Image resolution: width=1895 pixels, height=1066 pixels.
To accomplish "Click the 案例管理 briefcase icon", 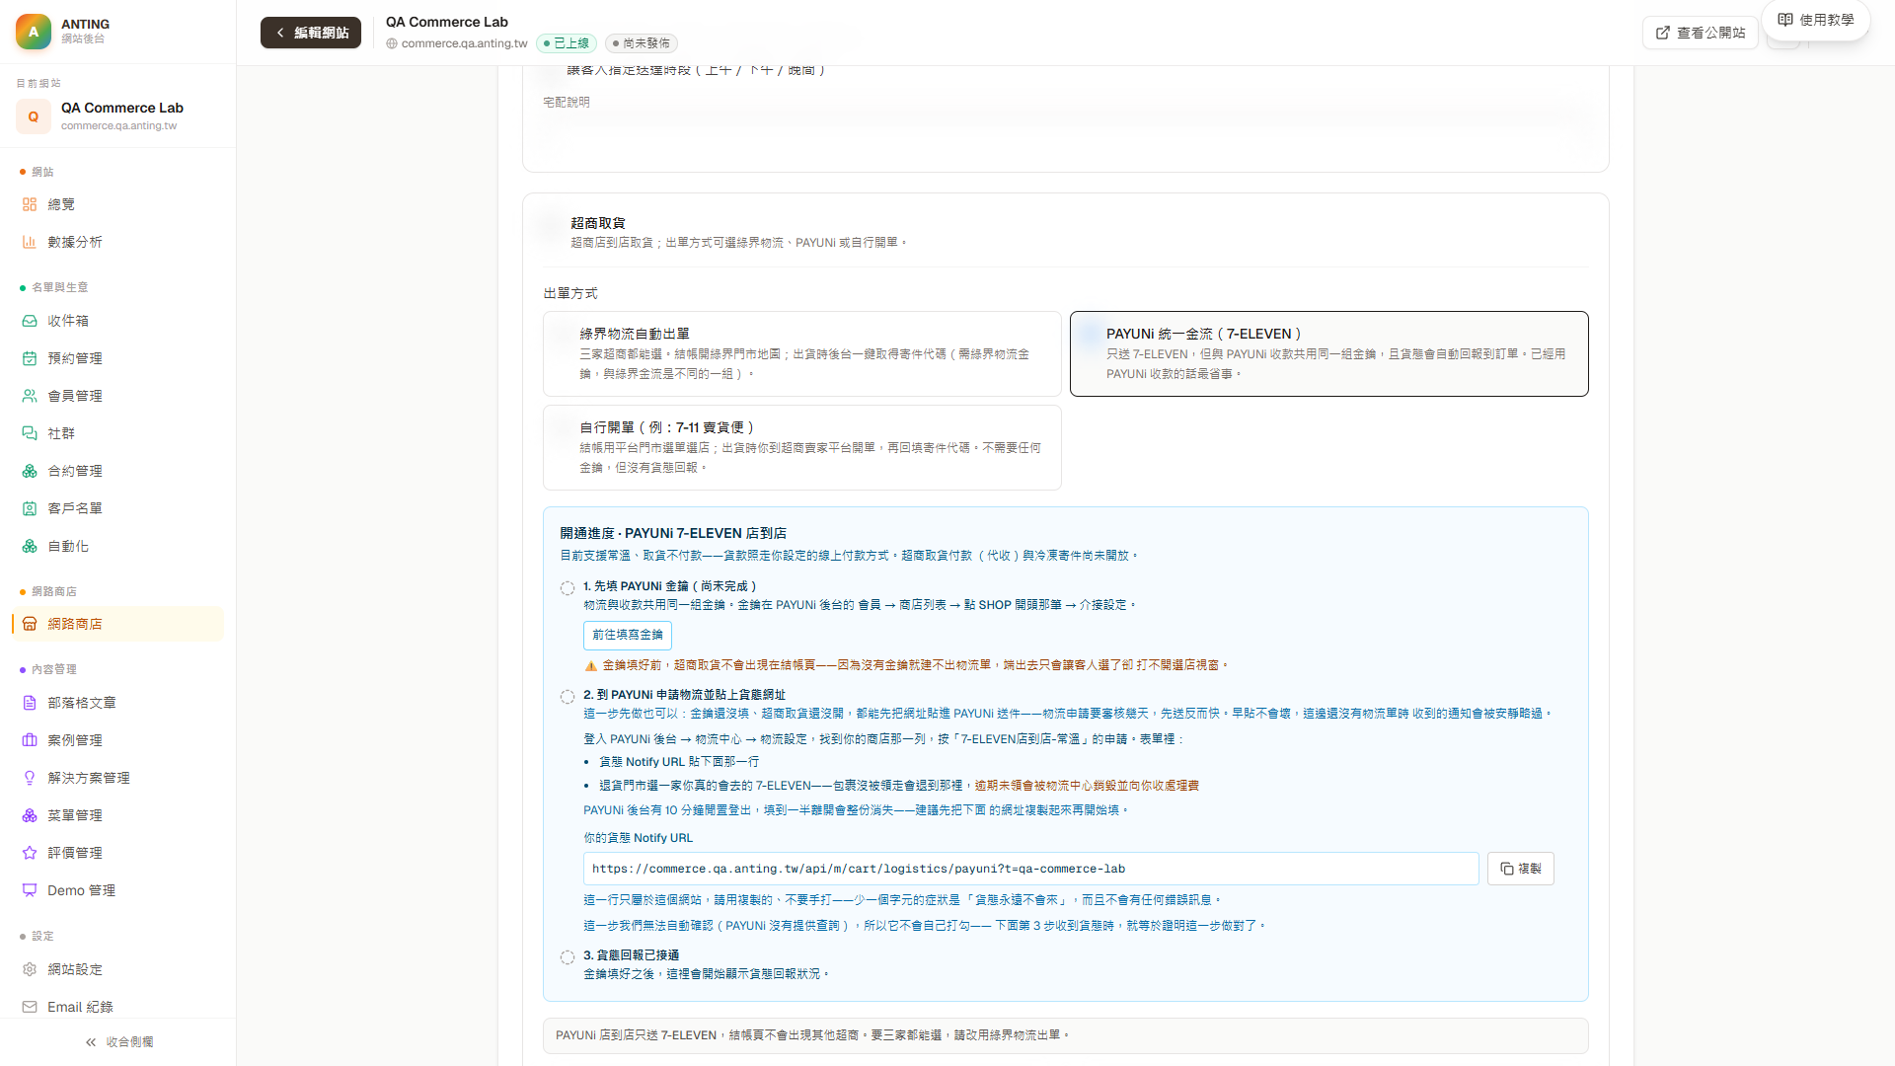I will click(30, 740).
